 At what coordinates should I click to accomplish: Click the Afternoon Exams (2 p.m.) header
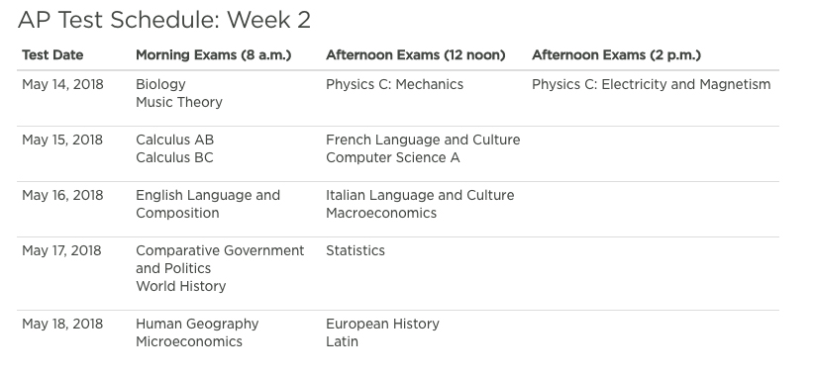coord(616,55)
